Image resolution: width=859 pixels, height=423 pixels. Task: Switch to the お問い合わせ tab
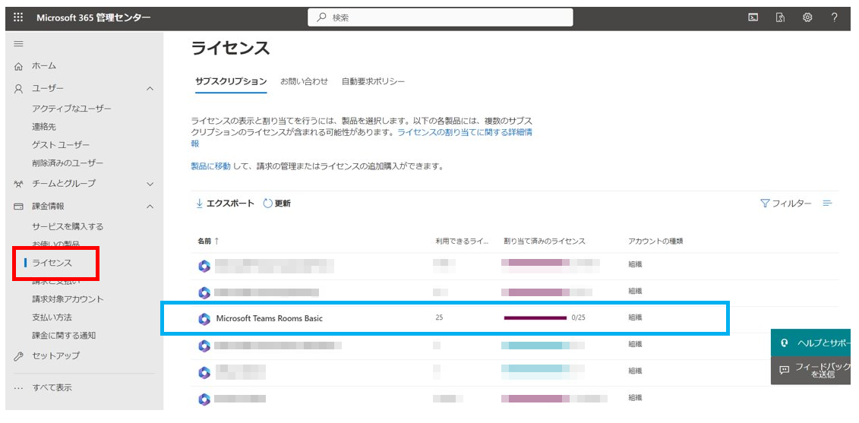pos(304,82)
